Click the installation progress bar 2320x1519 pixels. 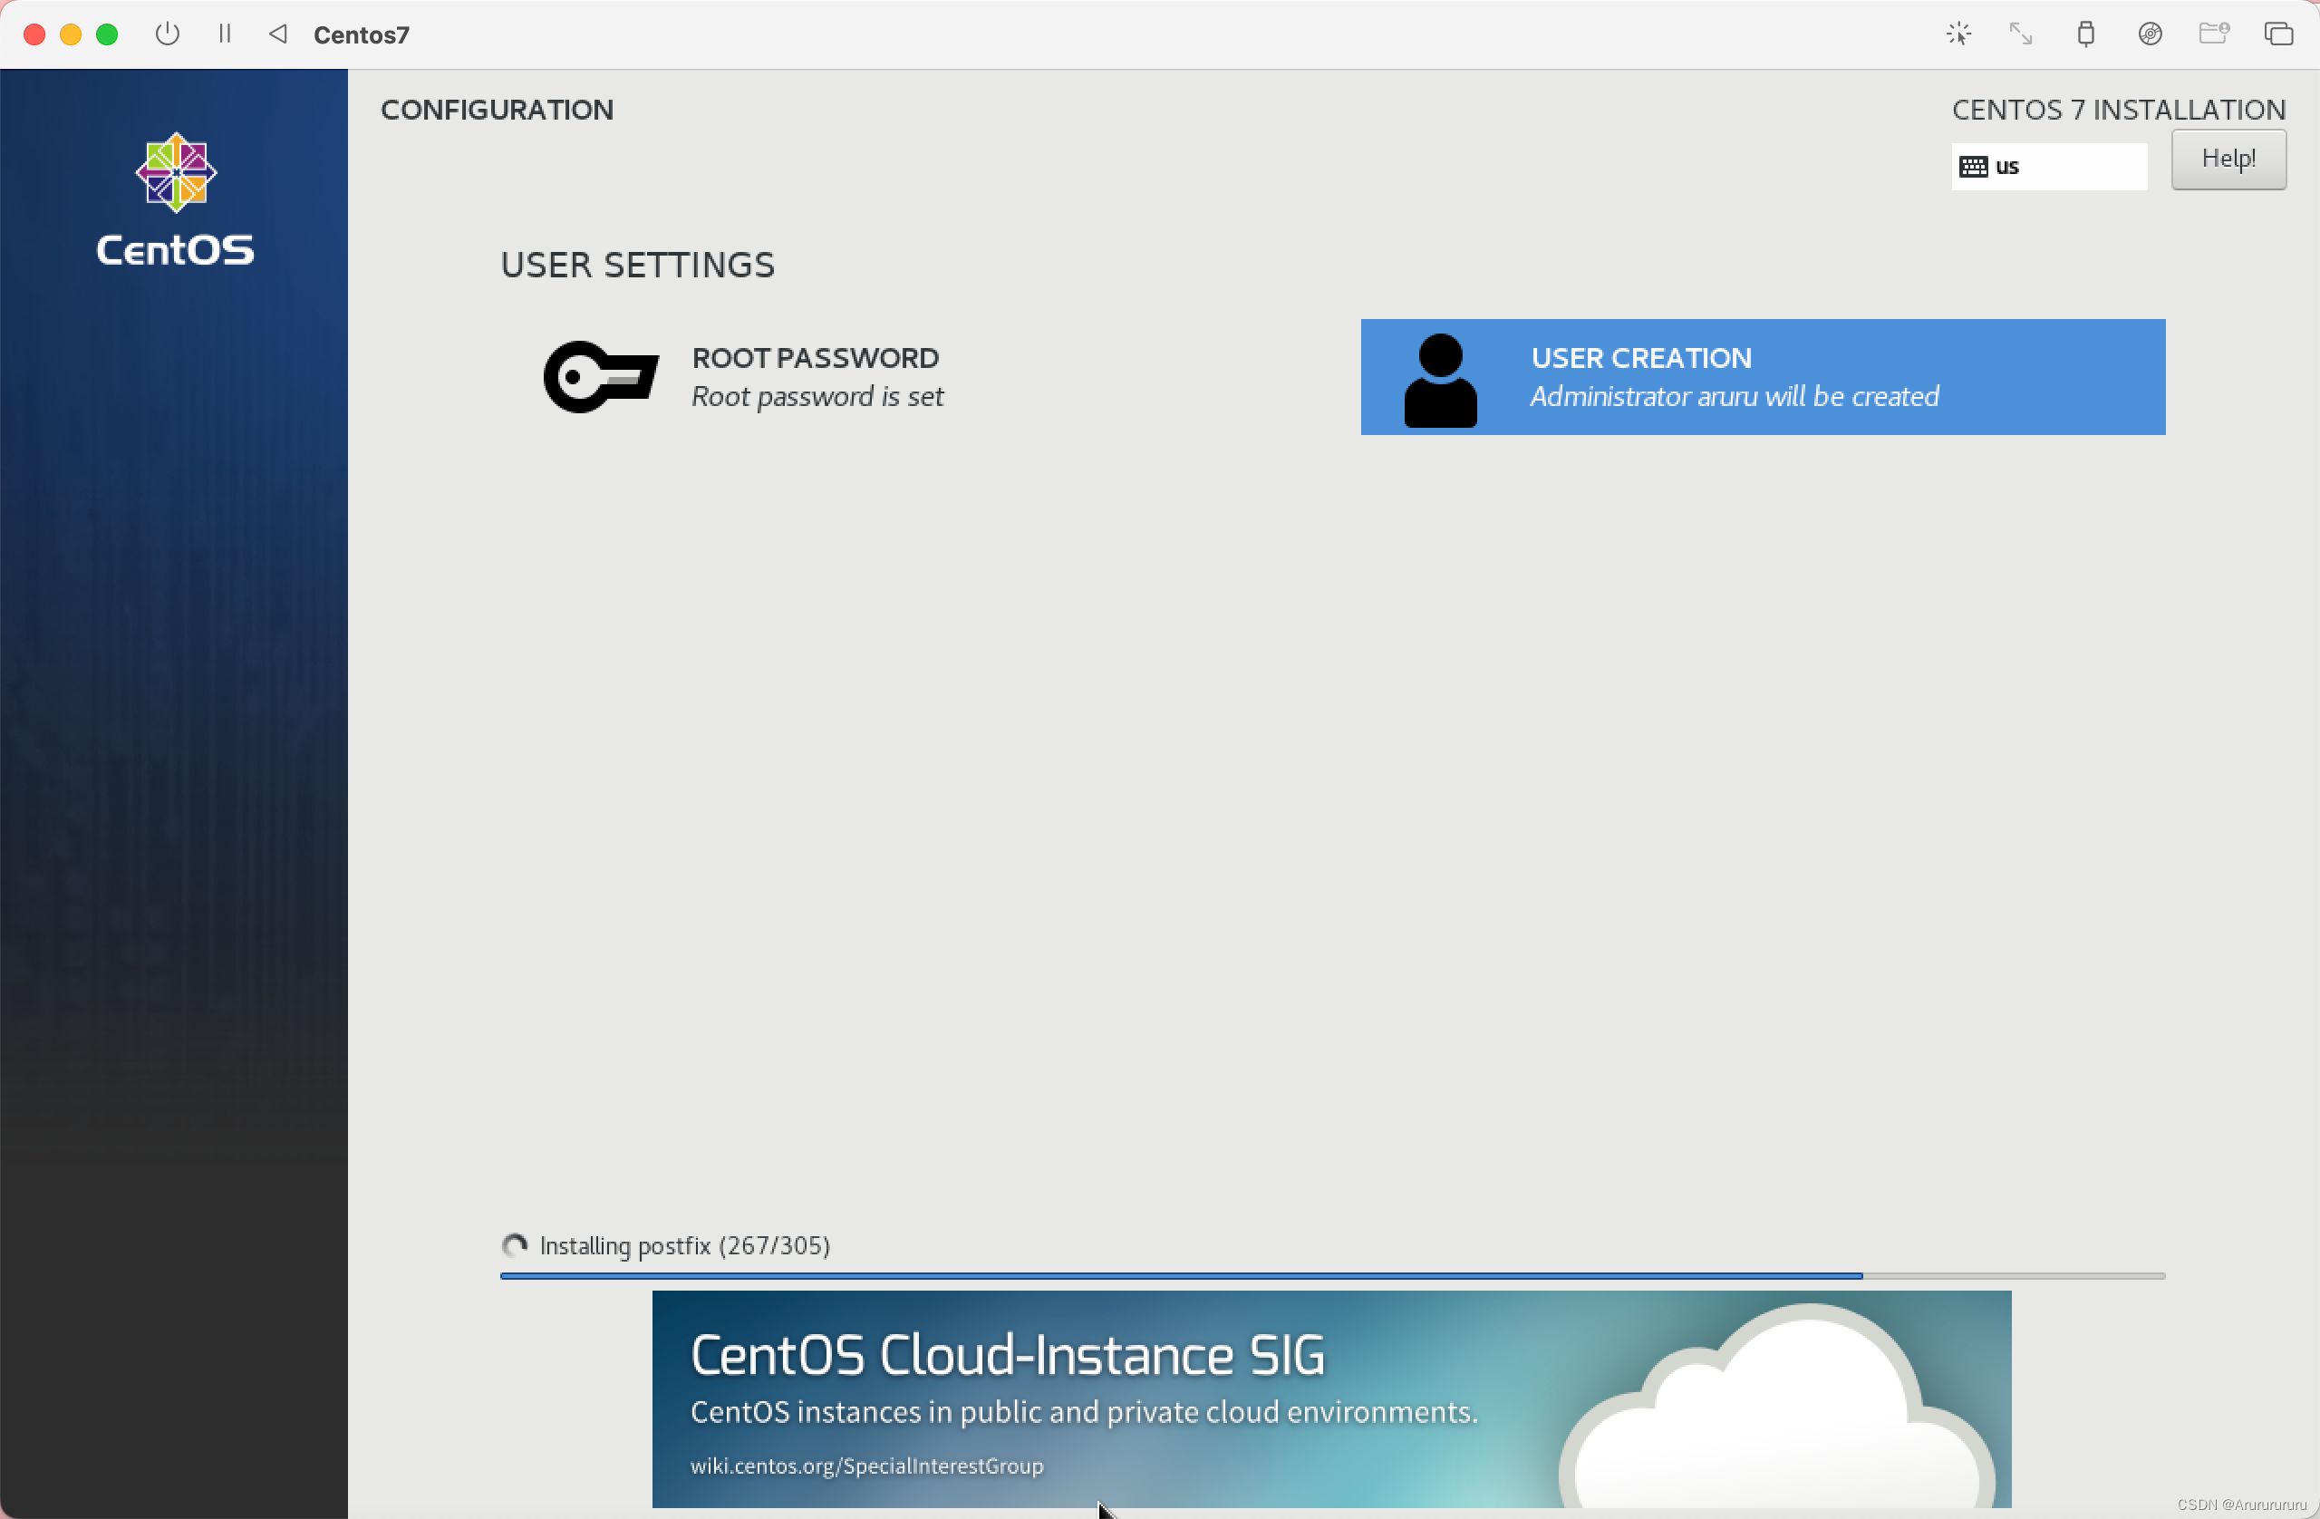(1332, 1275)
